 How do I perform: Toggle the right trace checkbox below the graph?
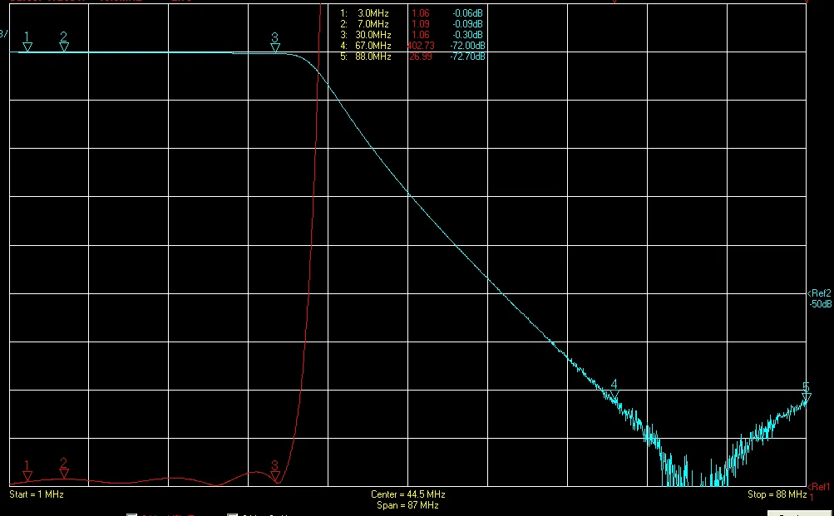[x=231, y=514]
